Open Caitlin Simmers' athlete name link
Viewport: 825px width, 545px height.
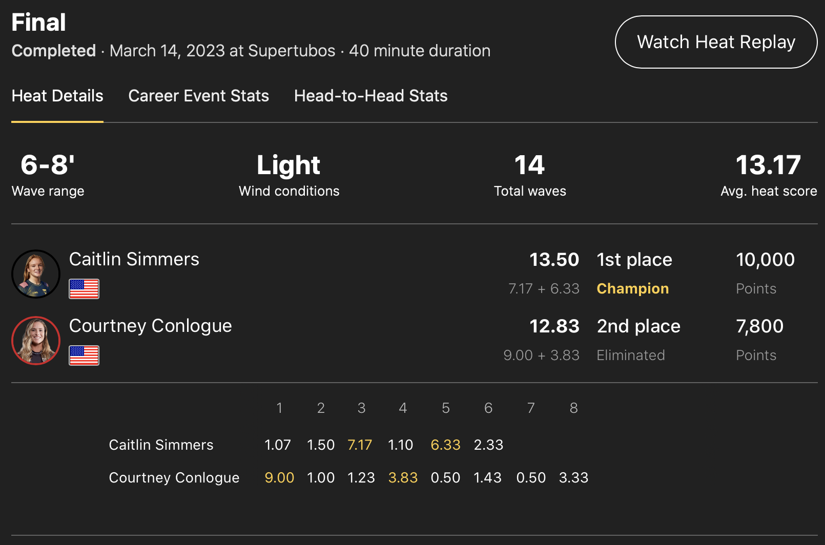pos(134,259)
